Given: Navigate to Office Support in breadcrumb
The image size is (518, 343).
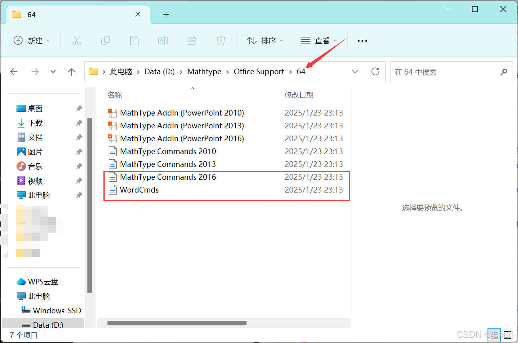Looking at the screenshot, I should (x=259, y=72).
